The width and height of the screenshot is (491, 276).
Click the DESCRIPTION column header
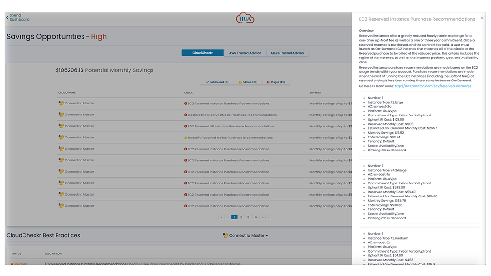(53, 254)
